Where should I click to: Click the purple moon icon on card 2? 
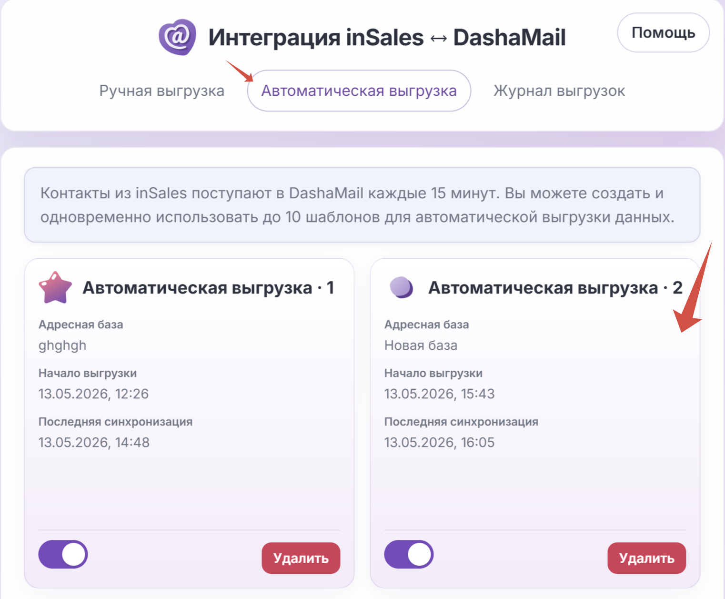coord(402,287)
